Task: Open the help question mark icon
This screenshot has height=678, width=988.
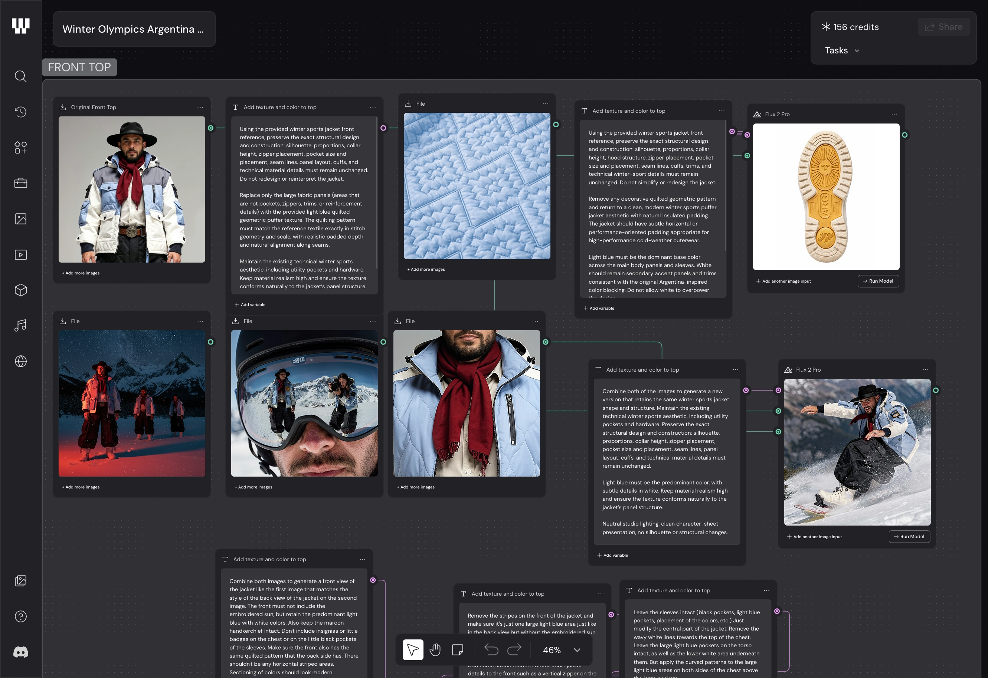Action: [20, 616]
